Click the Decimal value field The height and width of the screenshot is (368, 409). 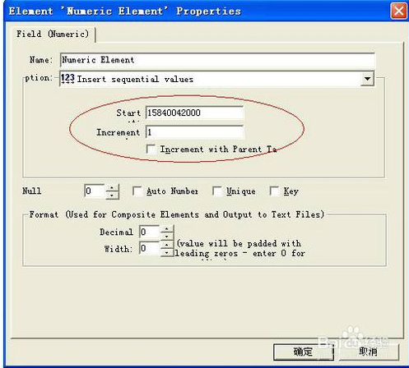coord(150,232)
